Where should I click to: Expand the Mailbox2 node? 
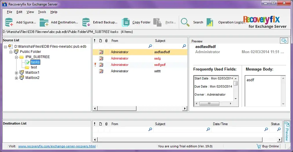coord(17,78)
